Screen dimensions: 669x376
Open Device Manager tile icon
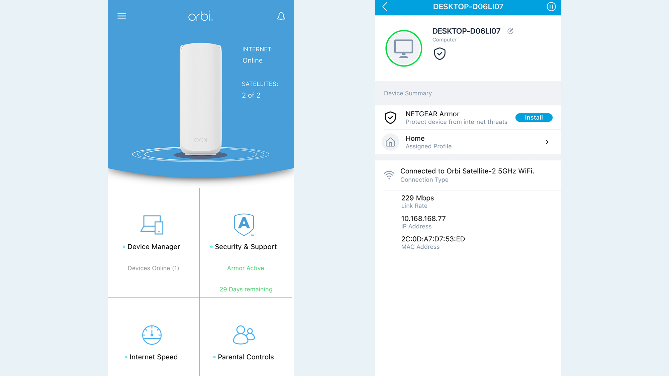152,225
